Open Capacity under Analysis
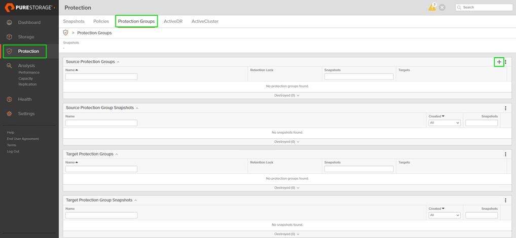This screenshot has height=238, width=516. (26, 78)
